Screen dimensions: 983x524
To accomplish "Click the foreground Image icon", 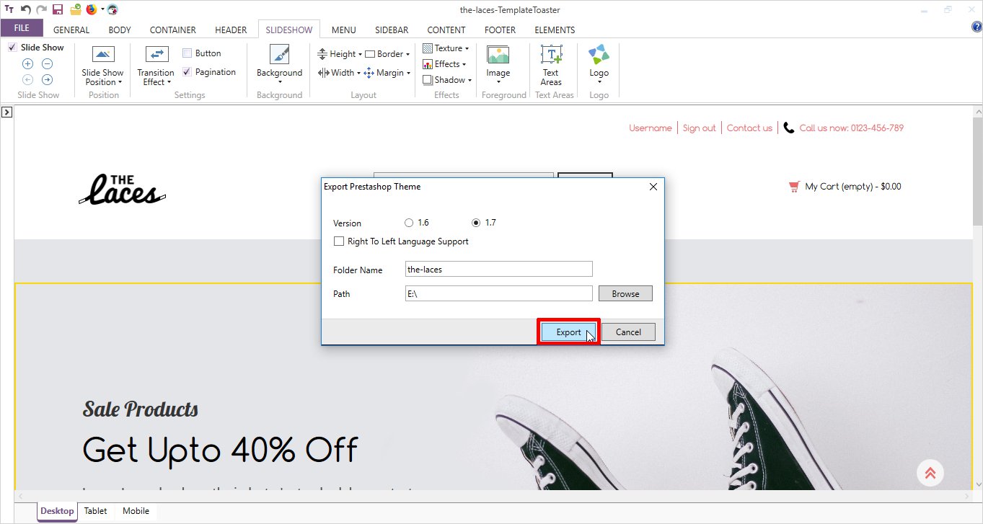I will (x=498, y=55).
